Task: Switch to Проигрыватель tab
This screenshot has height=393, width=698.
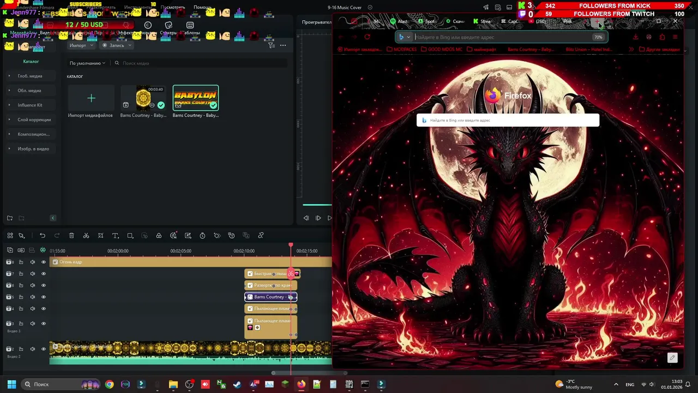Action: 317,22
